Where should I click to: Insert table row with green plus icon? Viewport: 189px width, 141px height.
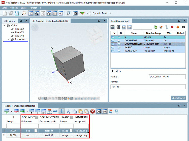pyautogui.click(x=7, y=111)
